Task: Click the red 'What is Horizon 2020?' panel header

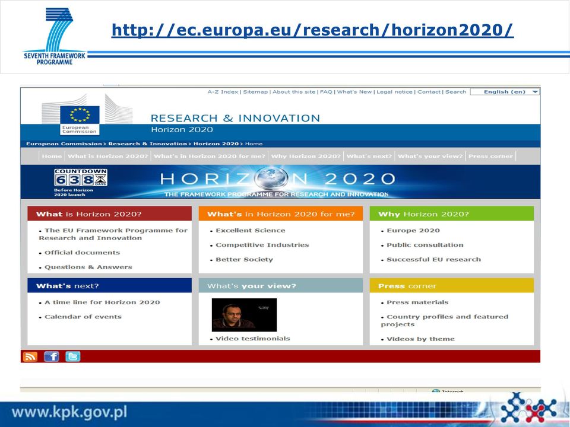Action: tap(109, 214)
